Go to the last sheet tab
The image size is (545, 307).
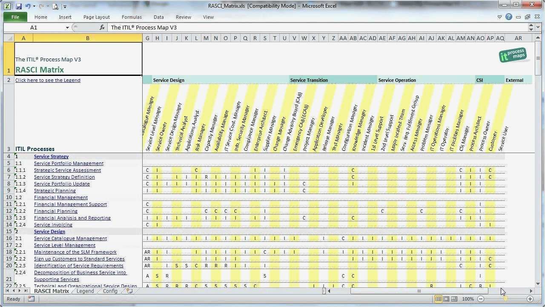(26, 291)
